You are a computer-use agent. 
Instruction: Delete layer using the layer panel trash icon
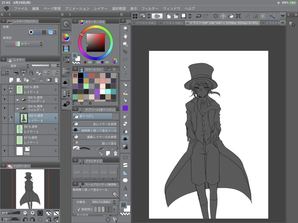pyautogui.click(x=56, y=80)
